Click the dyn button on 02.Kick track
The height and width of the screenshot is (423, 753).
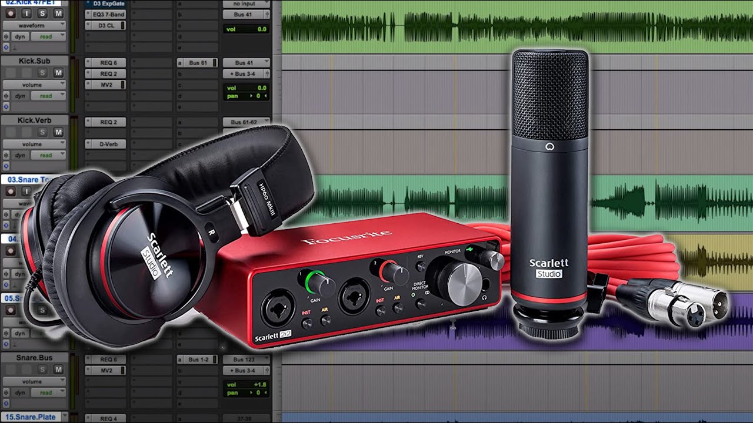coord(20,36)
